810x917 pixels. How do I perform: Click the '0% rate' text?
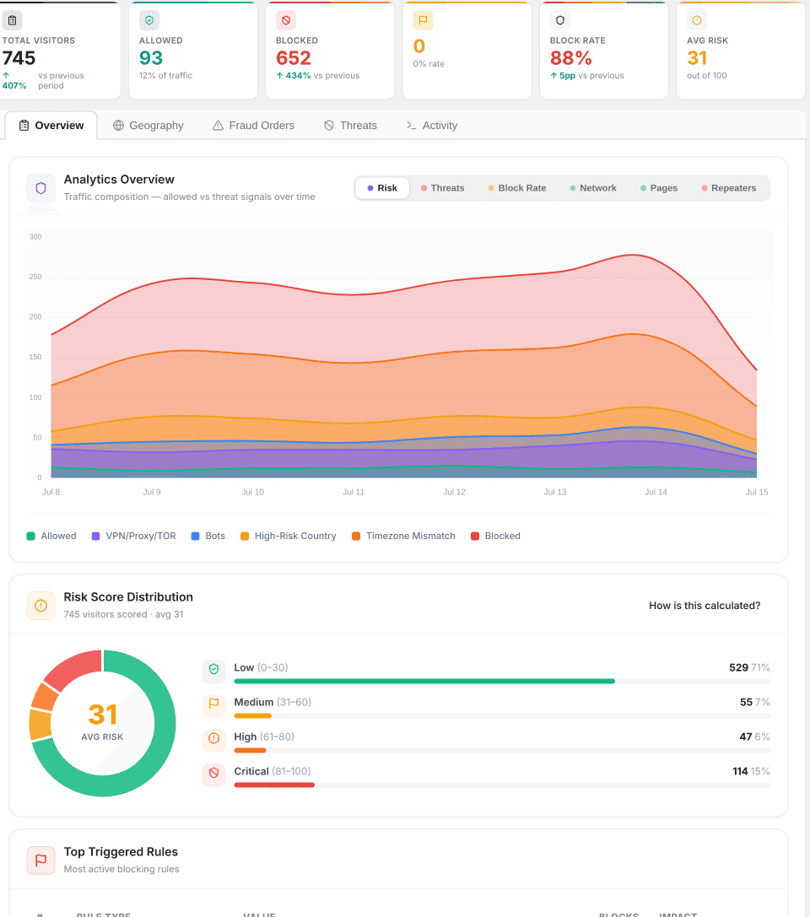pyautogui.click(x=429, y=64)
